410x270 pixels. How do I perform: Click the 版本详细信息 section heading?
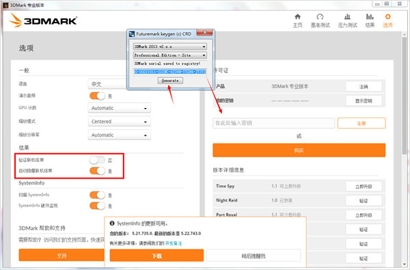pyautogui.click(x=228, y=170)
